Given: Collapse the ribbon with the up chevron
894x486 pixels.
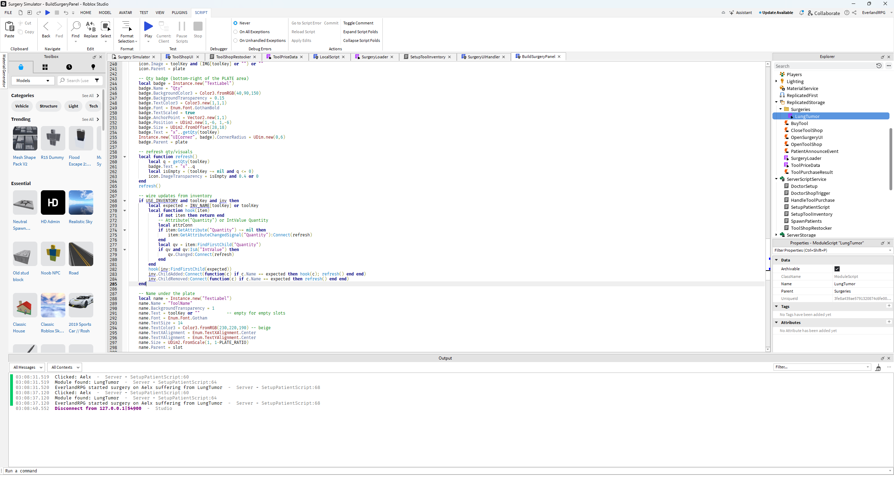Looking at the screenshot, I should click(723, 13).
